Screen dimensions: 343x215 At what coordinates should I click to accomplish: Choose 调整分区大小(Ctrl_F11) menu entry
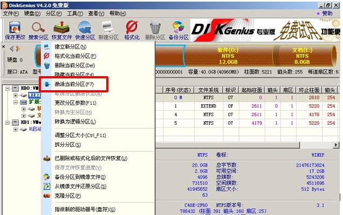click(99, 135)
